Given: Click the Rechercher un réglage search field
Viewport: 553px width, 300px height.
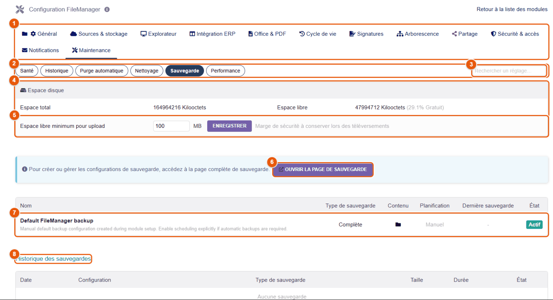Looking at the screenshot, I should [510, 71].
